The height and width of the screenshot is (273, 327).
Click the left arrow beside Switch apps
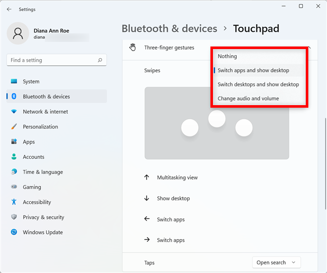(x=147, y=219)
